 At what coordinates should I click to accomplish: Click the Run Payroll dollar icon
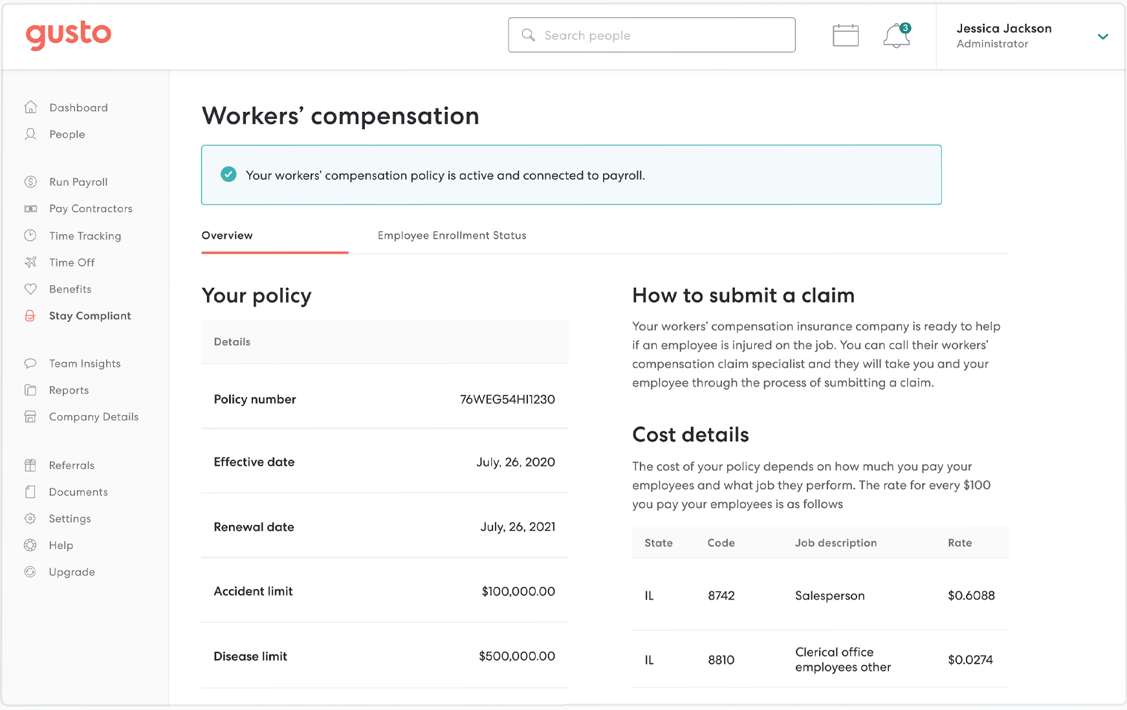click(x=30, y=182)
